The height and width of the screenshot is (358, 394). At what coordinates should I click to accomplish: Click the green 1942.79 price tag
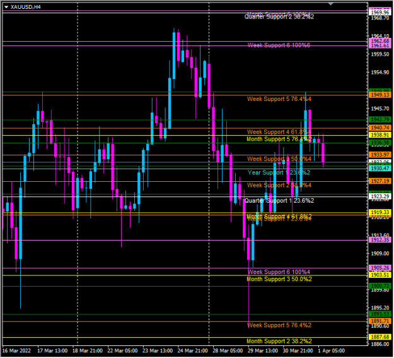point(380,119)
